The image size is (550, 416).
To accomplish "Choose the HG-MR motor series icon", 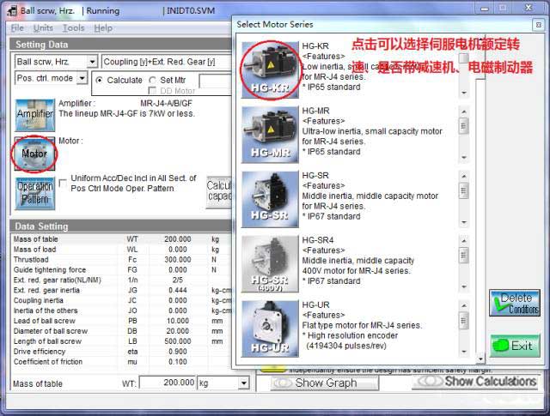I will [270, 133].
